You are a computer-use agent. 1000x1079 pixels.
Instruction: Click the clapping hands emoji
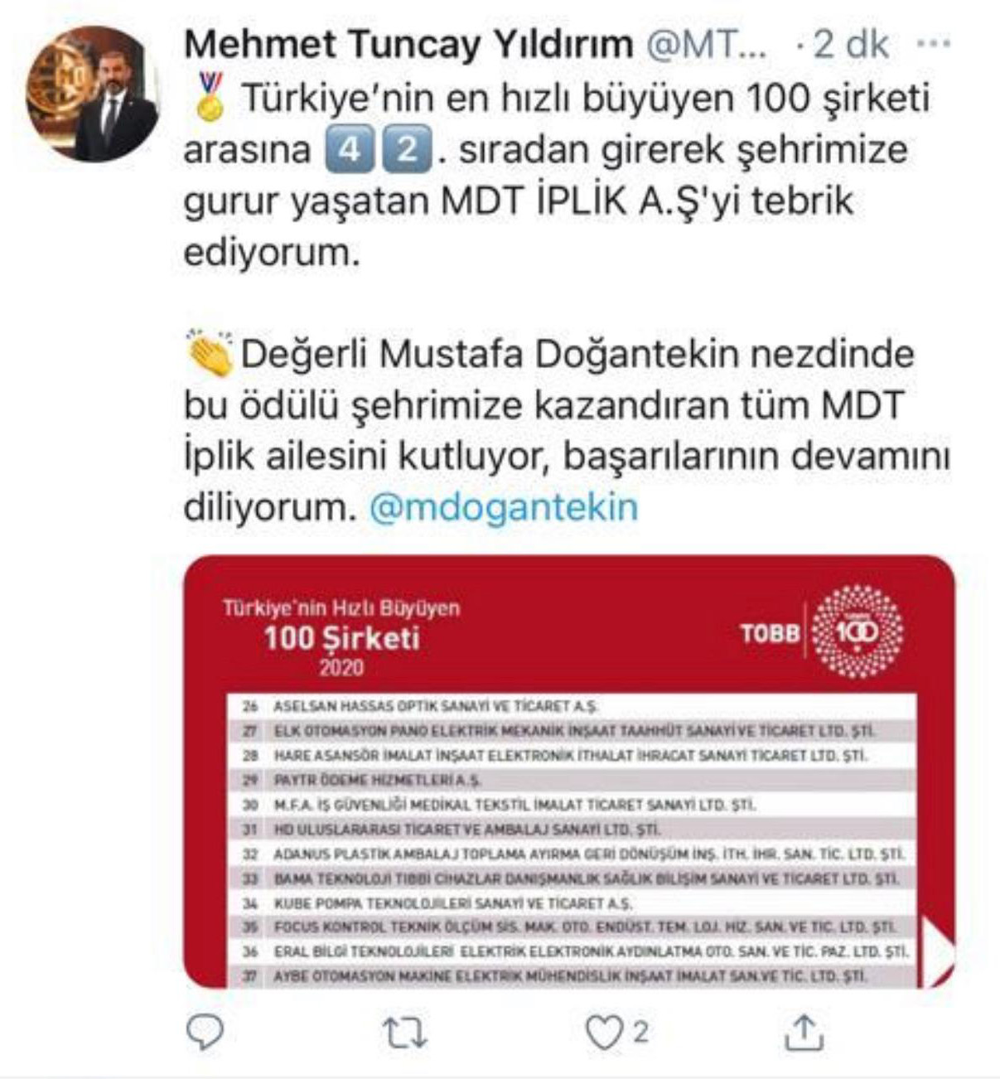pos(210,354)
